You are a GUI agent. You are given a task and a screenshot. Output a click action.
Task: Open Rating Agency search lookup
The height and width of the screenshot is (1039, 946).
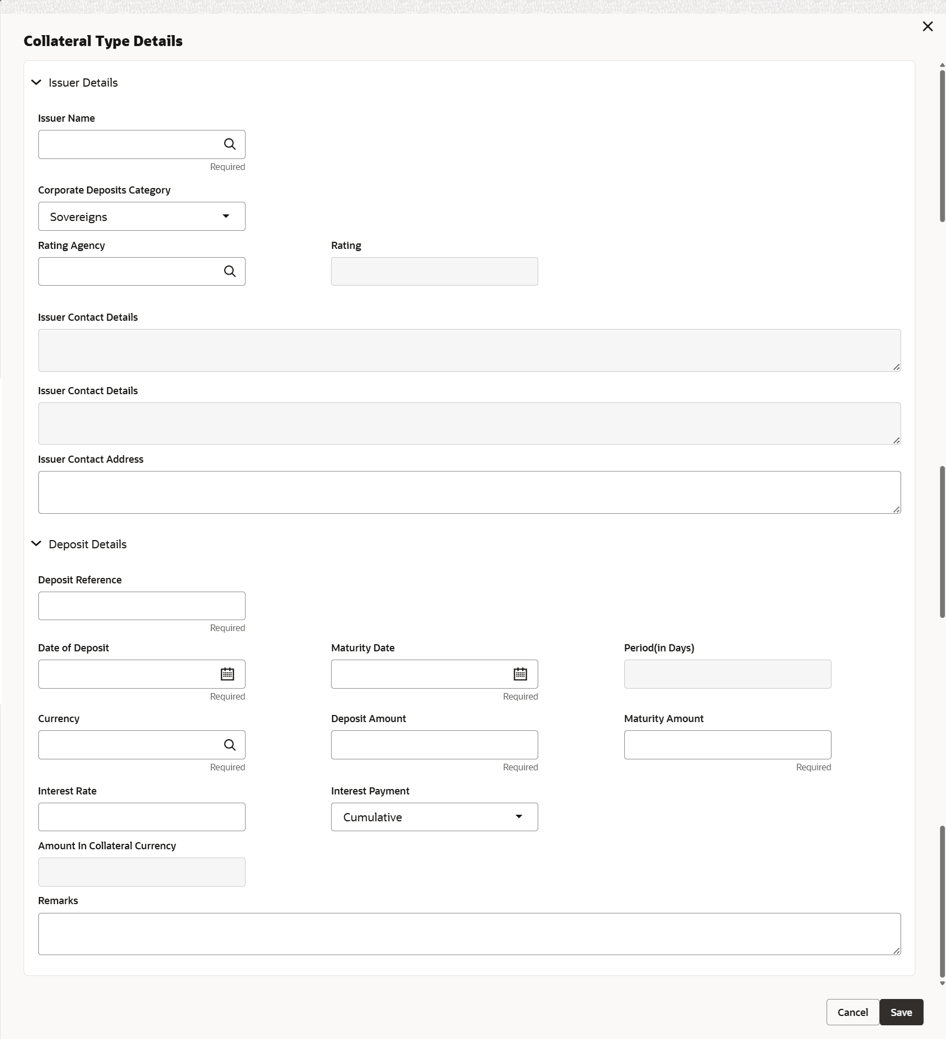(230, 271)
